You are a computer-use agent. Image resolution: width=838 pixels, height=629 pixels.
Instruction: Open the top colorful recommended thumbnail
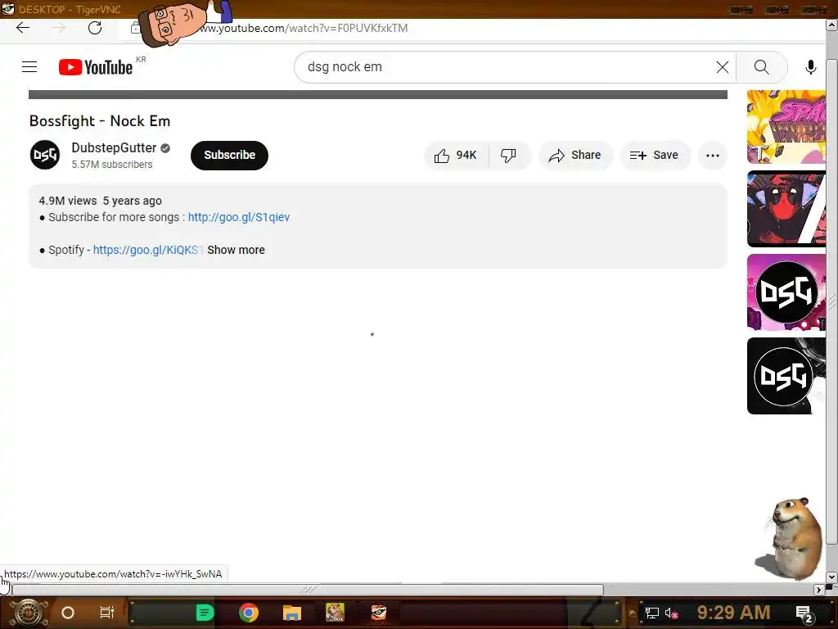[786, 127]
